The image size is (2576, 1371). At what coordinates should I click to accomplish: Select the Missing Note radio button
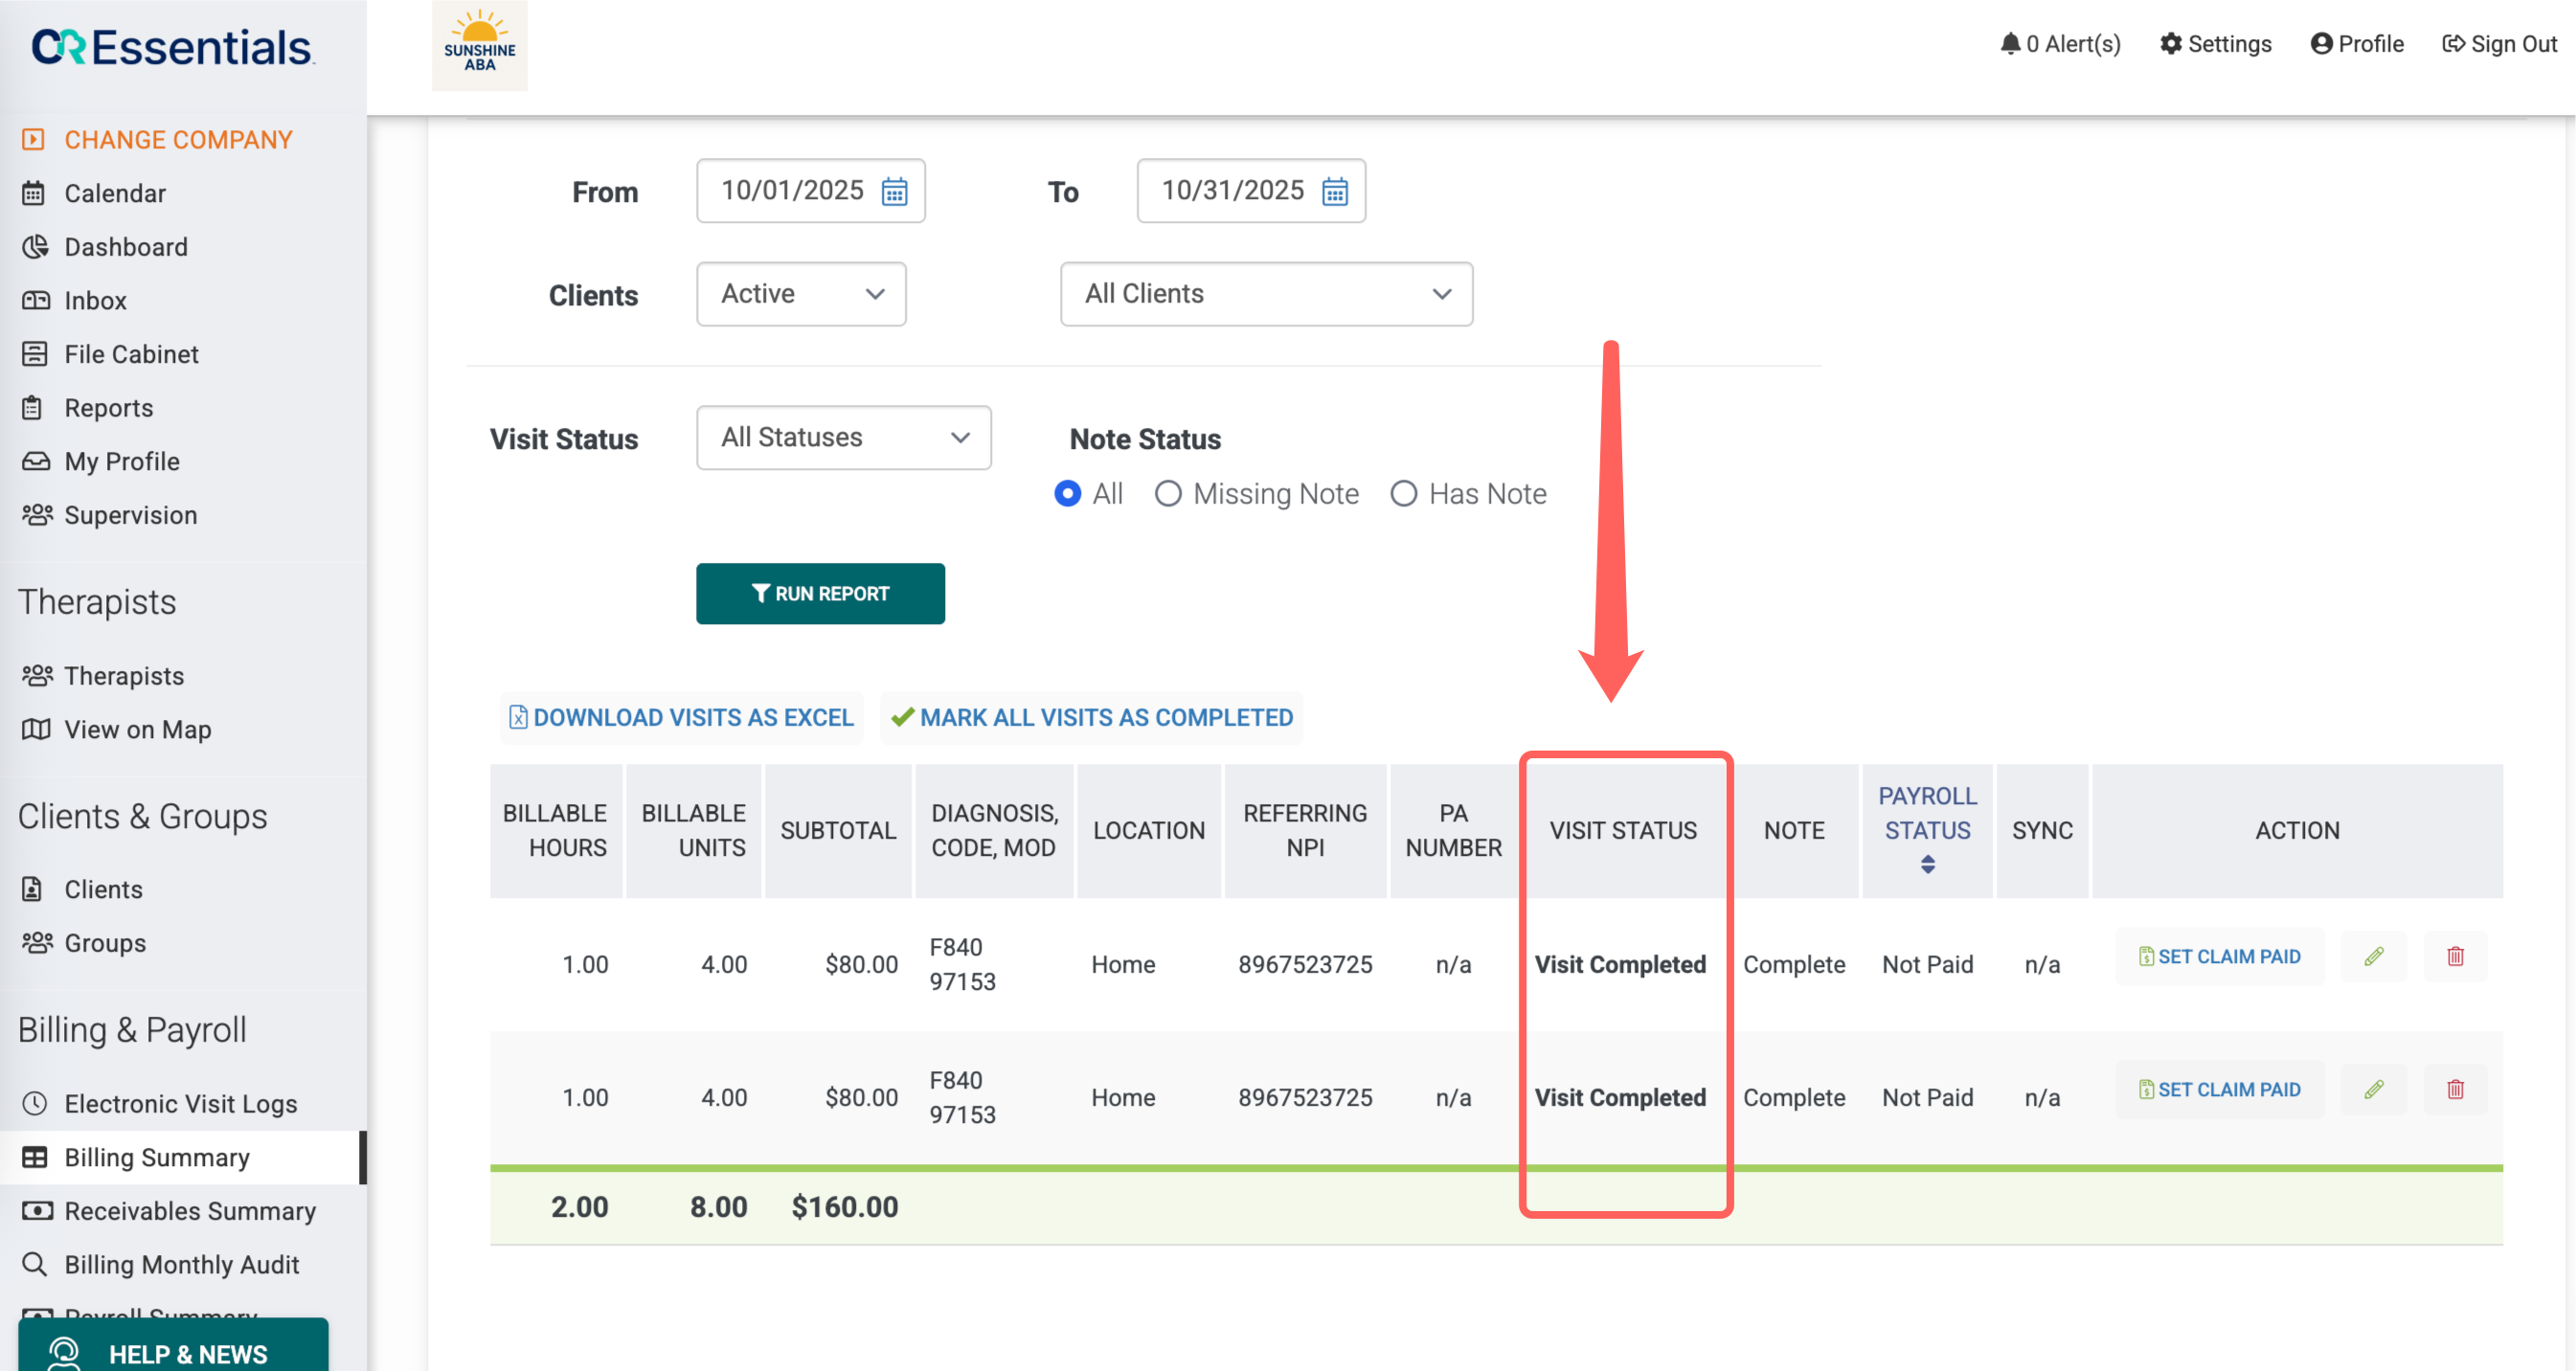tap(1167, 494)
